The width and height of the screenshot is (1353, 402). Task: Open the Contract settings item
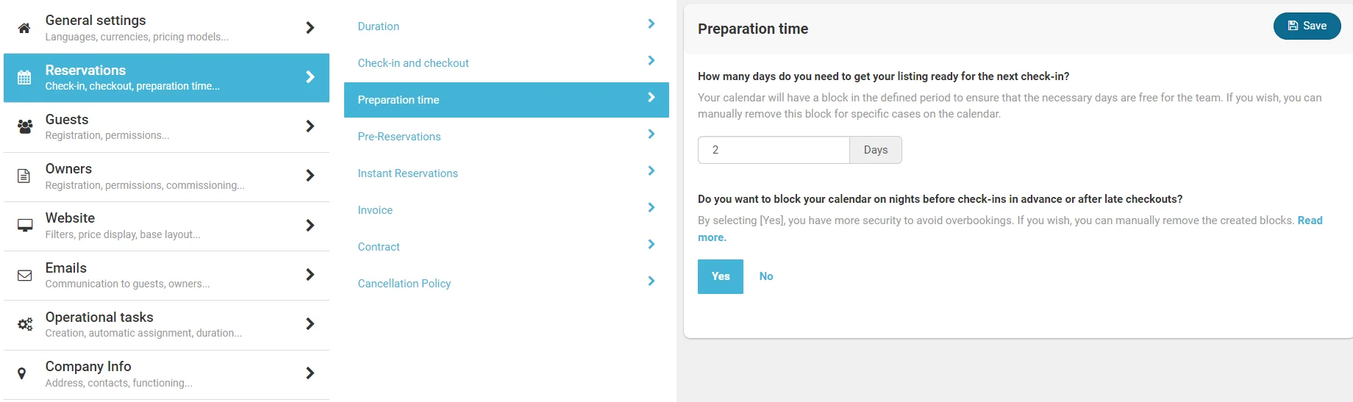[x=379, y=247]
